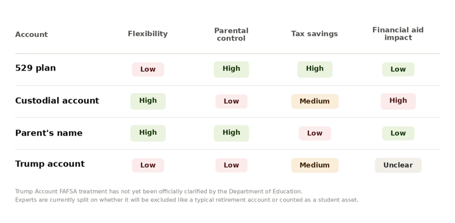This screenshot has width=455, height=223.
Task: Click 529 plan's High tax savings badge
Action: (315, 70)
